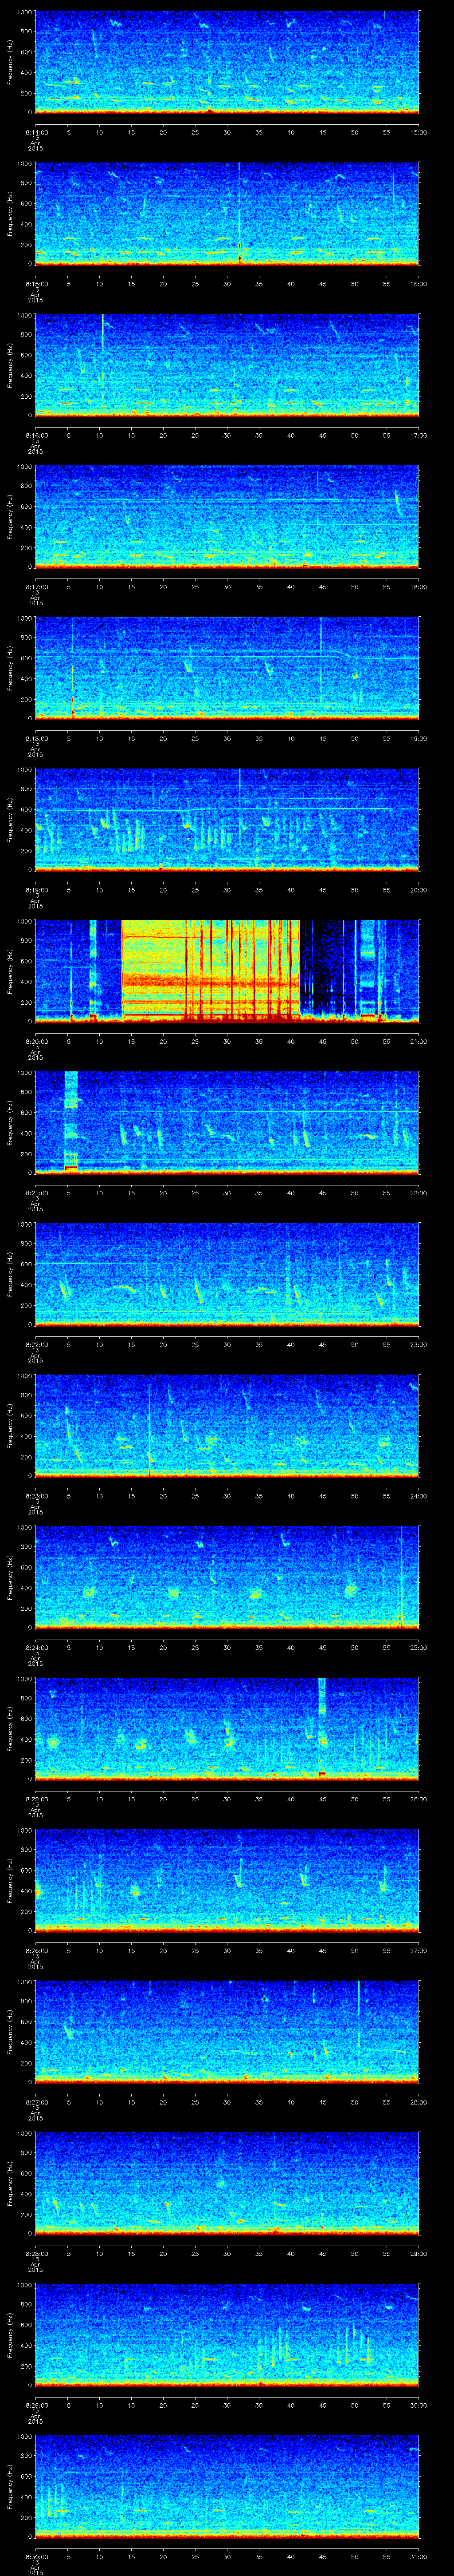The image size is (454, 2576).
Task: Open the spectrogram plot starting at 8:26:00
Action: point(227,1880)
